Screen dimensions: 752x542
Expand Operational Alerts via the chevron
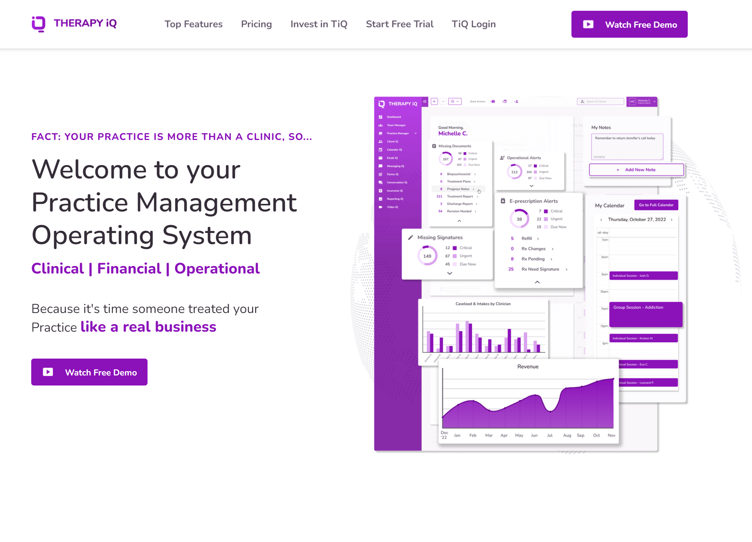531,186
